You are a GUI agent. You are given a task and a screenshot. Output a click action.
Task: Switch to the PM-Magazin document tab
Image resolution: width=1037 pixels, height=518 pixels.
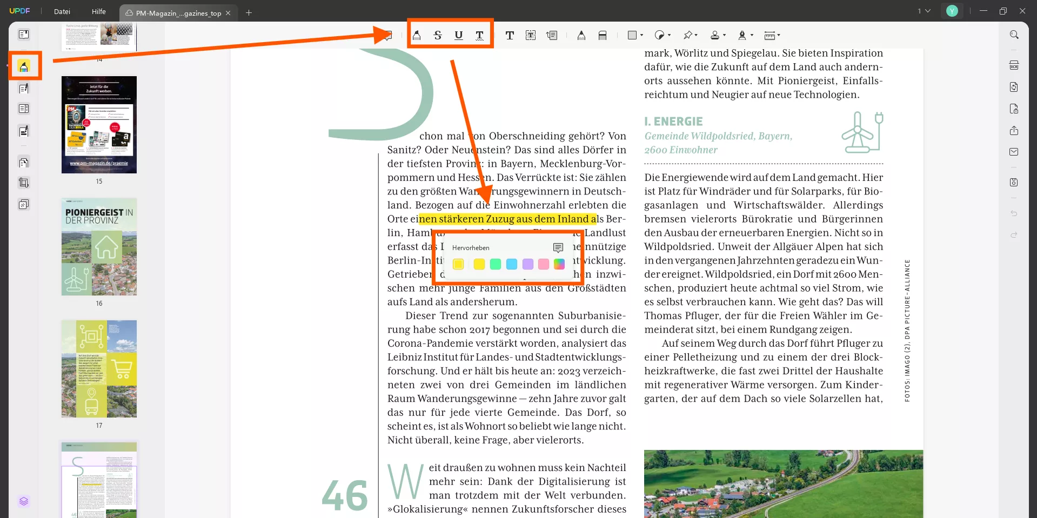pos(178,13)
